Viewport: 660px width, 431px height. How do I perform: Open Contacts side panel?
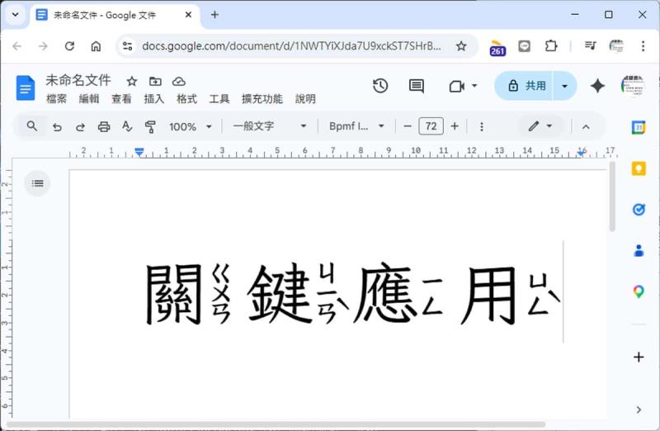tap(639, 251)
